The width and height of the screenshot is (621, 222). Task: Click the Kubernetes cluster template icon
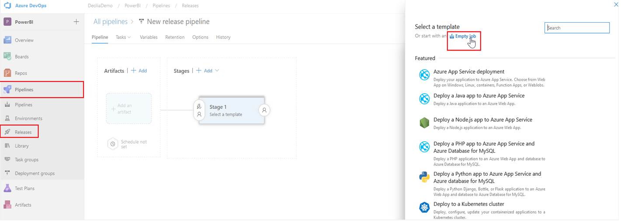[x=424, y=207]
